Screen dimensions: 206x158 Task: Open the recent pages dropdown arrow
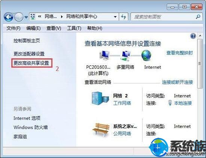26,17
